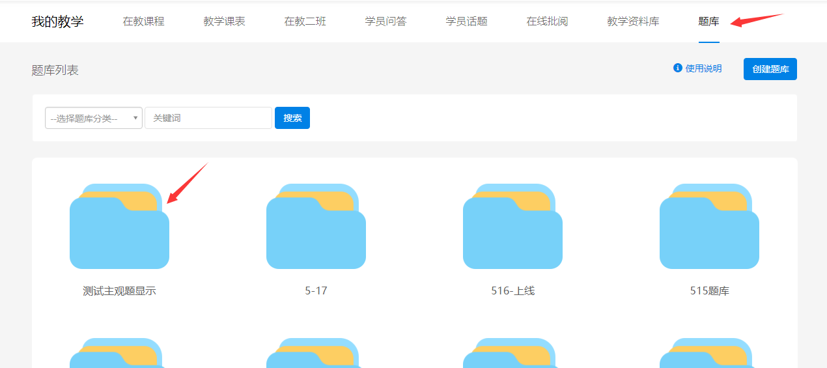Viewport: 827px width, 368px height.
Task: Open the 使用说明 link
Action: [703, 68]
